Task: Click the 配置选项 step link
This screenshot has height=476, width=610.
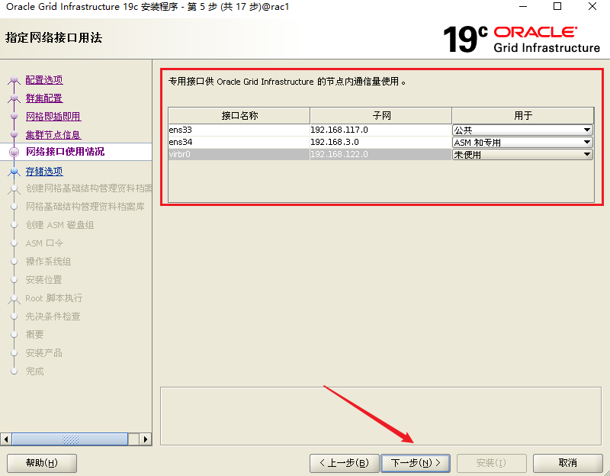Action: click(x=44, y=80)
